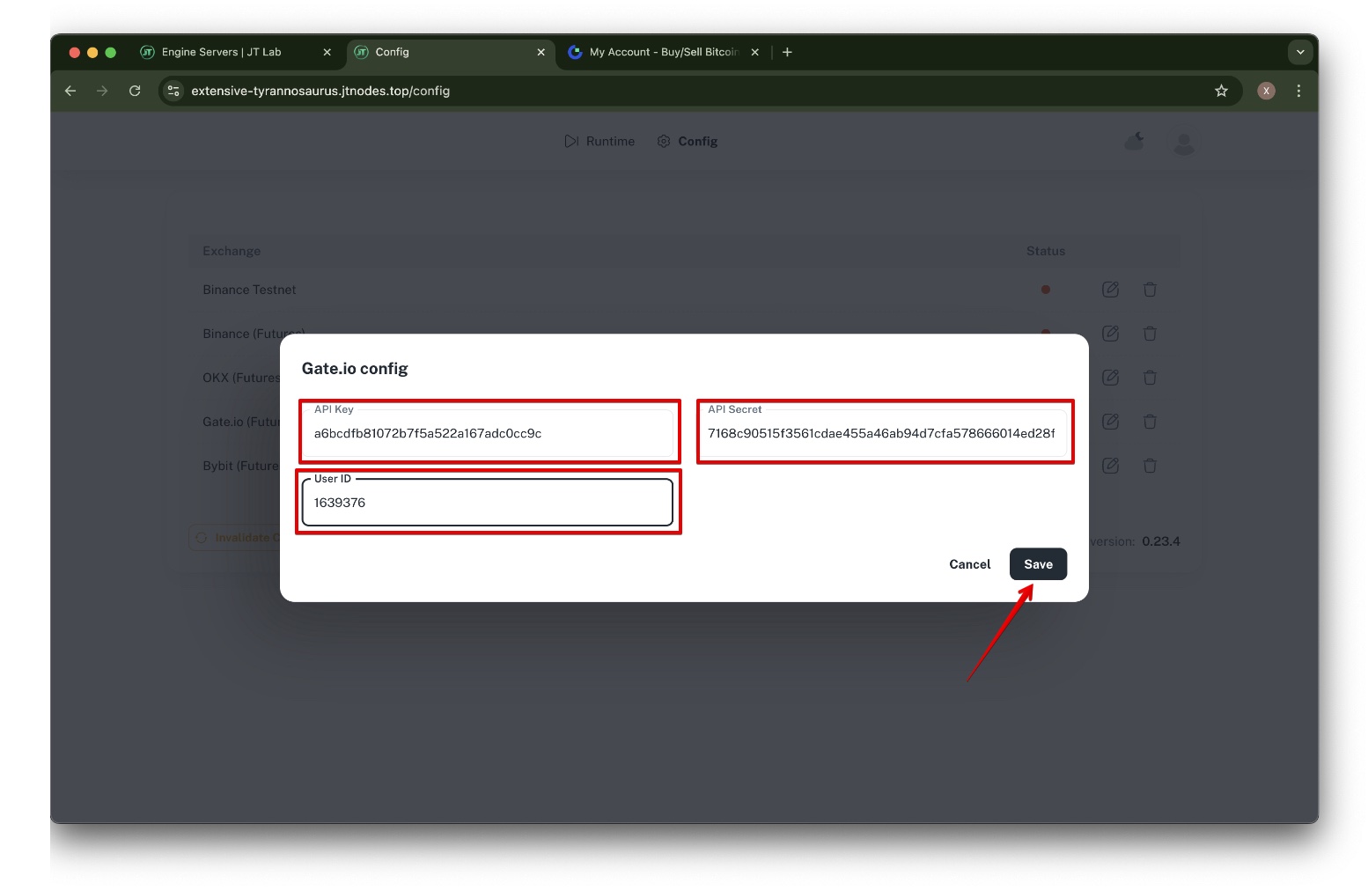1368x890 pixels.
Task: View site information icon in address bar
Action: pyautogui.click(x=173, y=91)
